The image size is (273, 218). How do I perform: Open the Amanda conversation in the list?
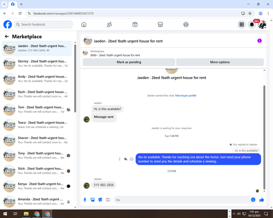tap(37, 201)
